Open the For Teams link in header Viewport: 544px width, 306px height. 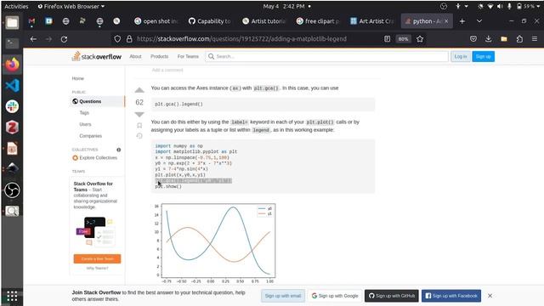point(188,57)
